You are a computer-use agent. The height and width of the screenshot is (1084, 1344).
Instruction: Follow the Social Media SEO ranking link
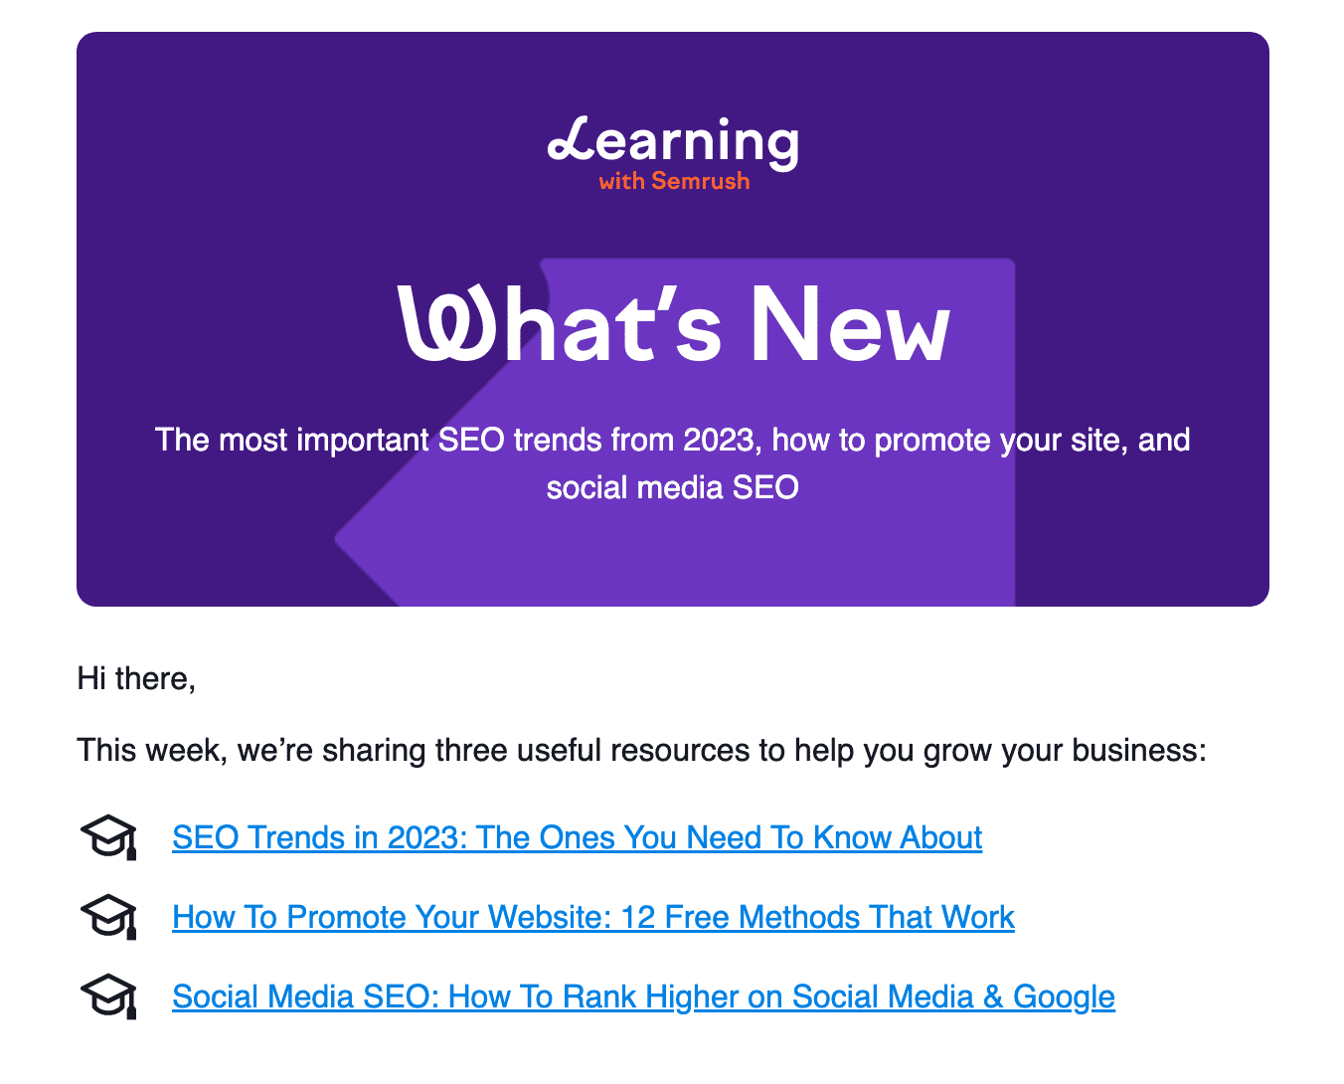pos(643,996)
